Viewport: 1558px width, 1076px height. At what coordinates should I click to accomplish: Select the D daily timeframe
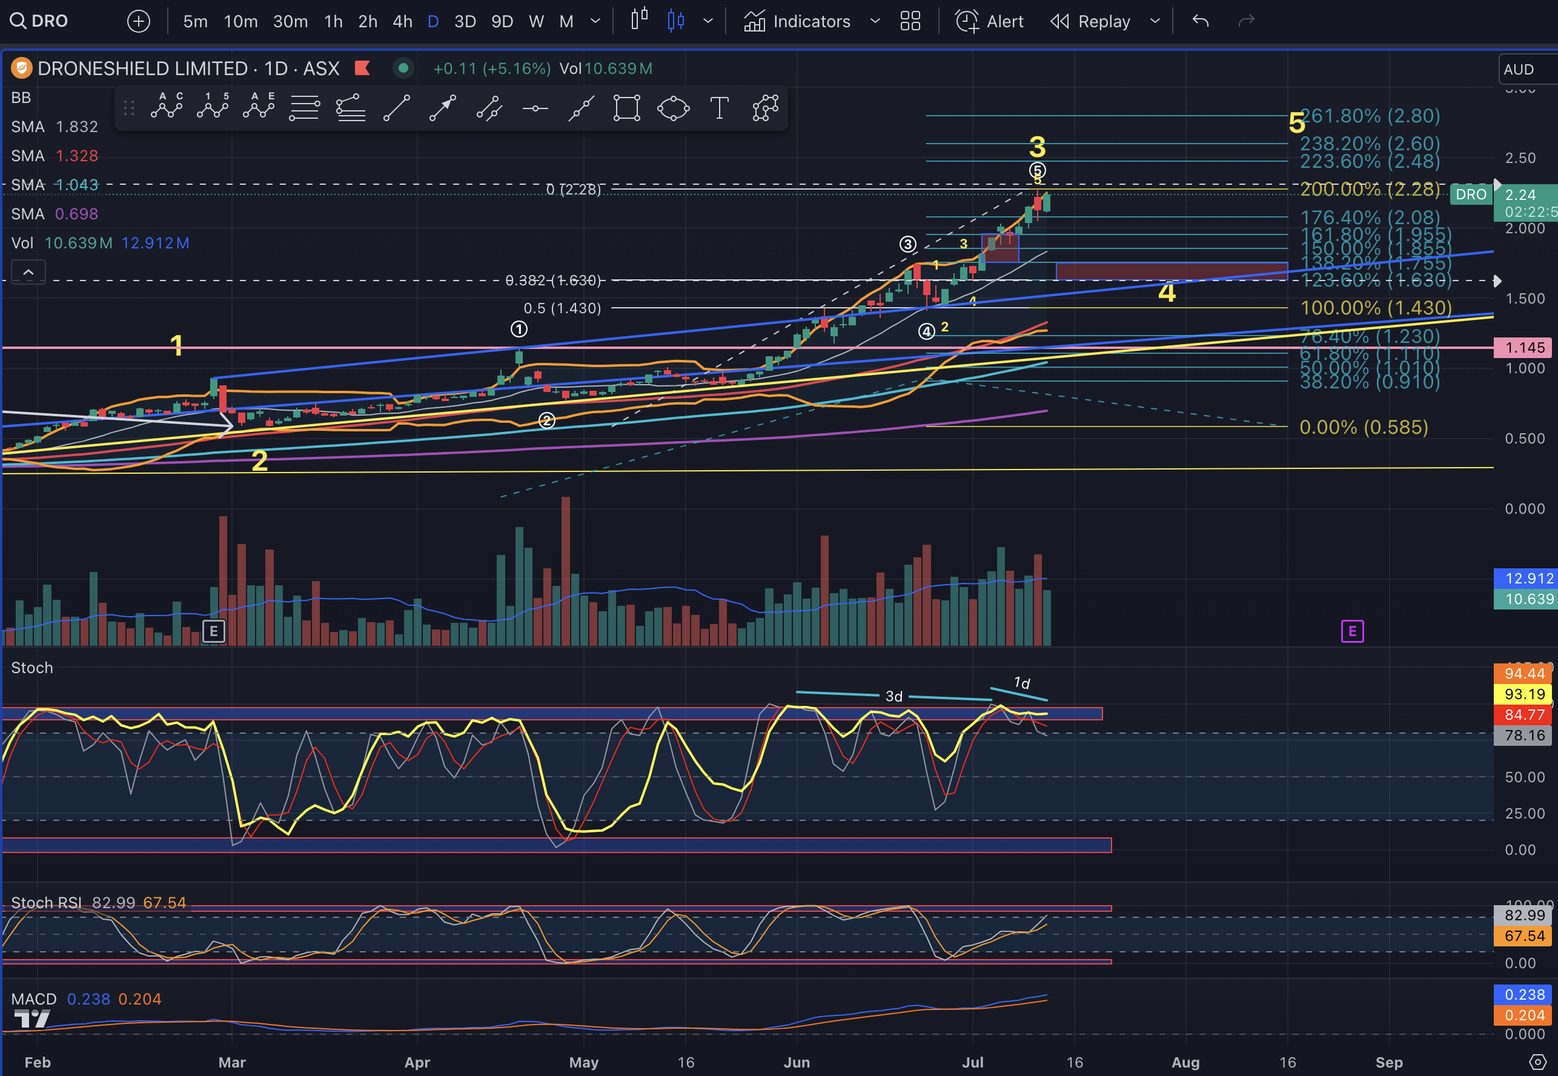coord(433,21)
